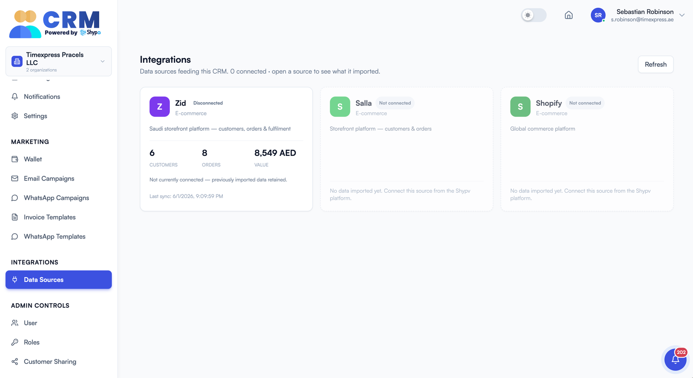This screenshot has height=378, width=693.
Task: Click the Notifications bell icon in sidebar
Action: 15,97
